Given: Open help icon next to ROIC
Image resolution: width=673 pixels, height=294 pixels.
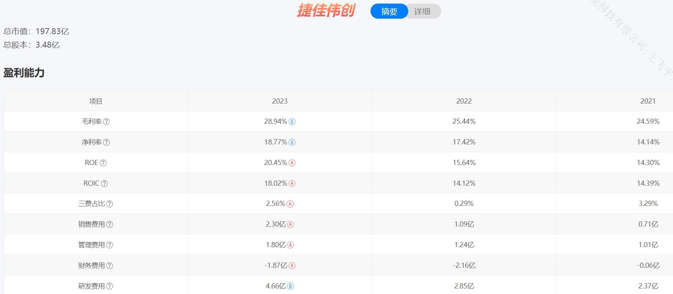Looking at the screenshot, I should coord(104,184).
